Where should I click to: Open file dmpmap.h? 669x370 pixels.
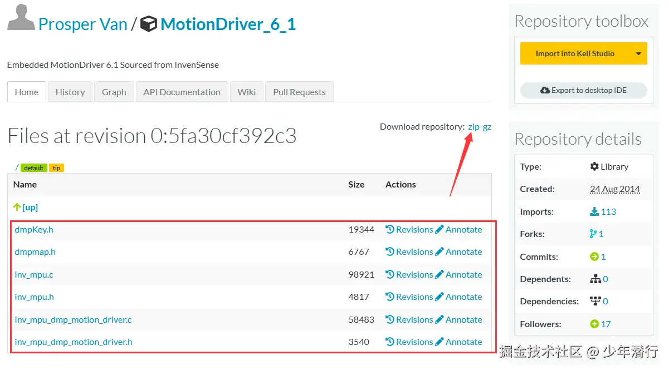35,251
